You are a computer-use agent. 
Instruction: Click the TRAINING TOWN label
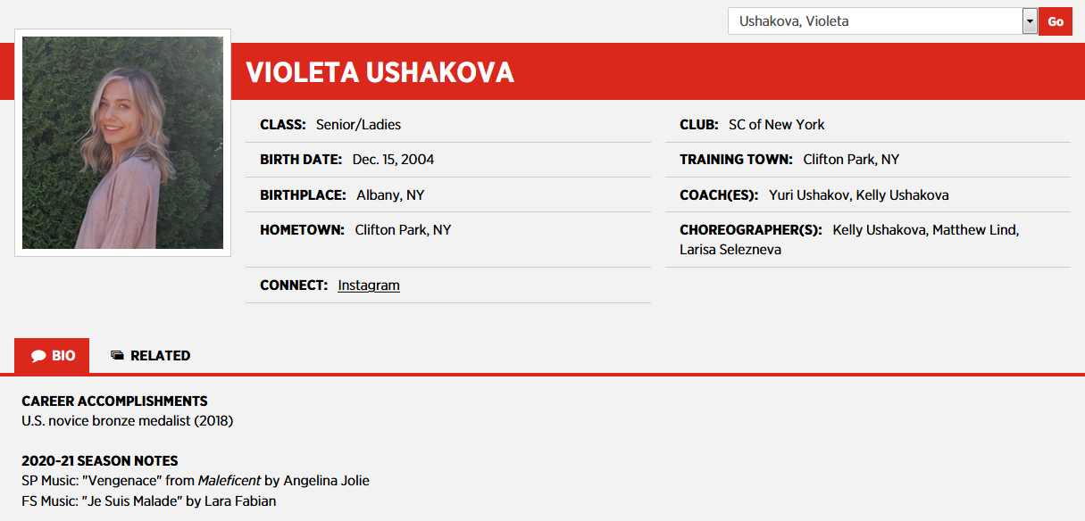point(736,160)
